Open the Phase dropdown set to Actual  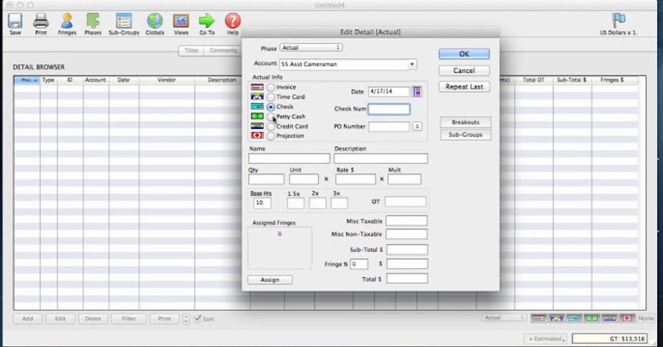[x=311, y=48]
